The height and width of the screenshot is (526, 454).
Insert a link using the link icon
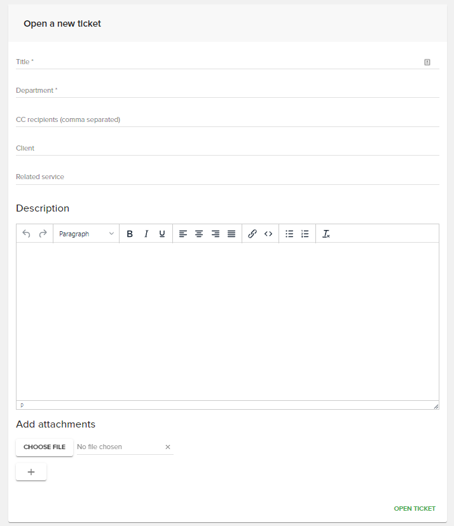pyautogui.click(x=252, y=233)
